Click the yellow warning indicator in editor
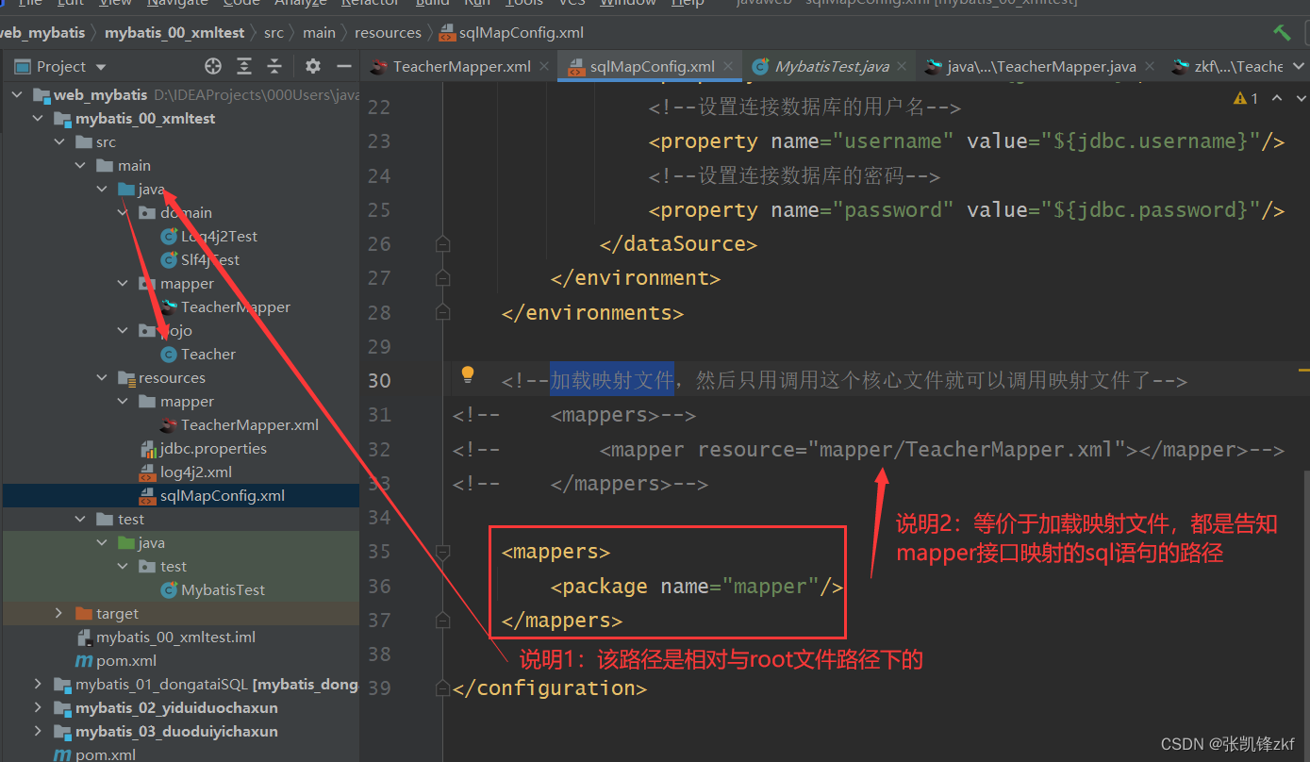The height and width of the screenshot is (762, 1310). (1246, 98)
